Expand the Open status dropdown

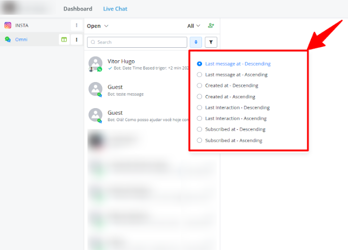pos(98,26)
